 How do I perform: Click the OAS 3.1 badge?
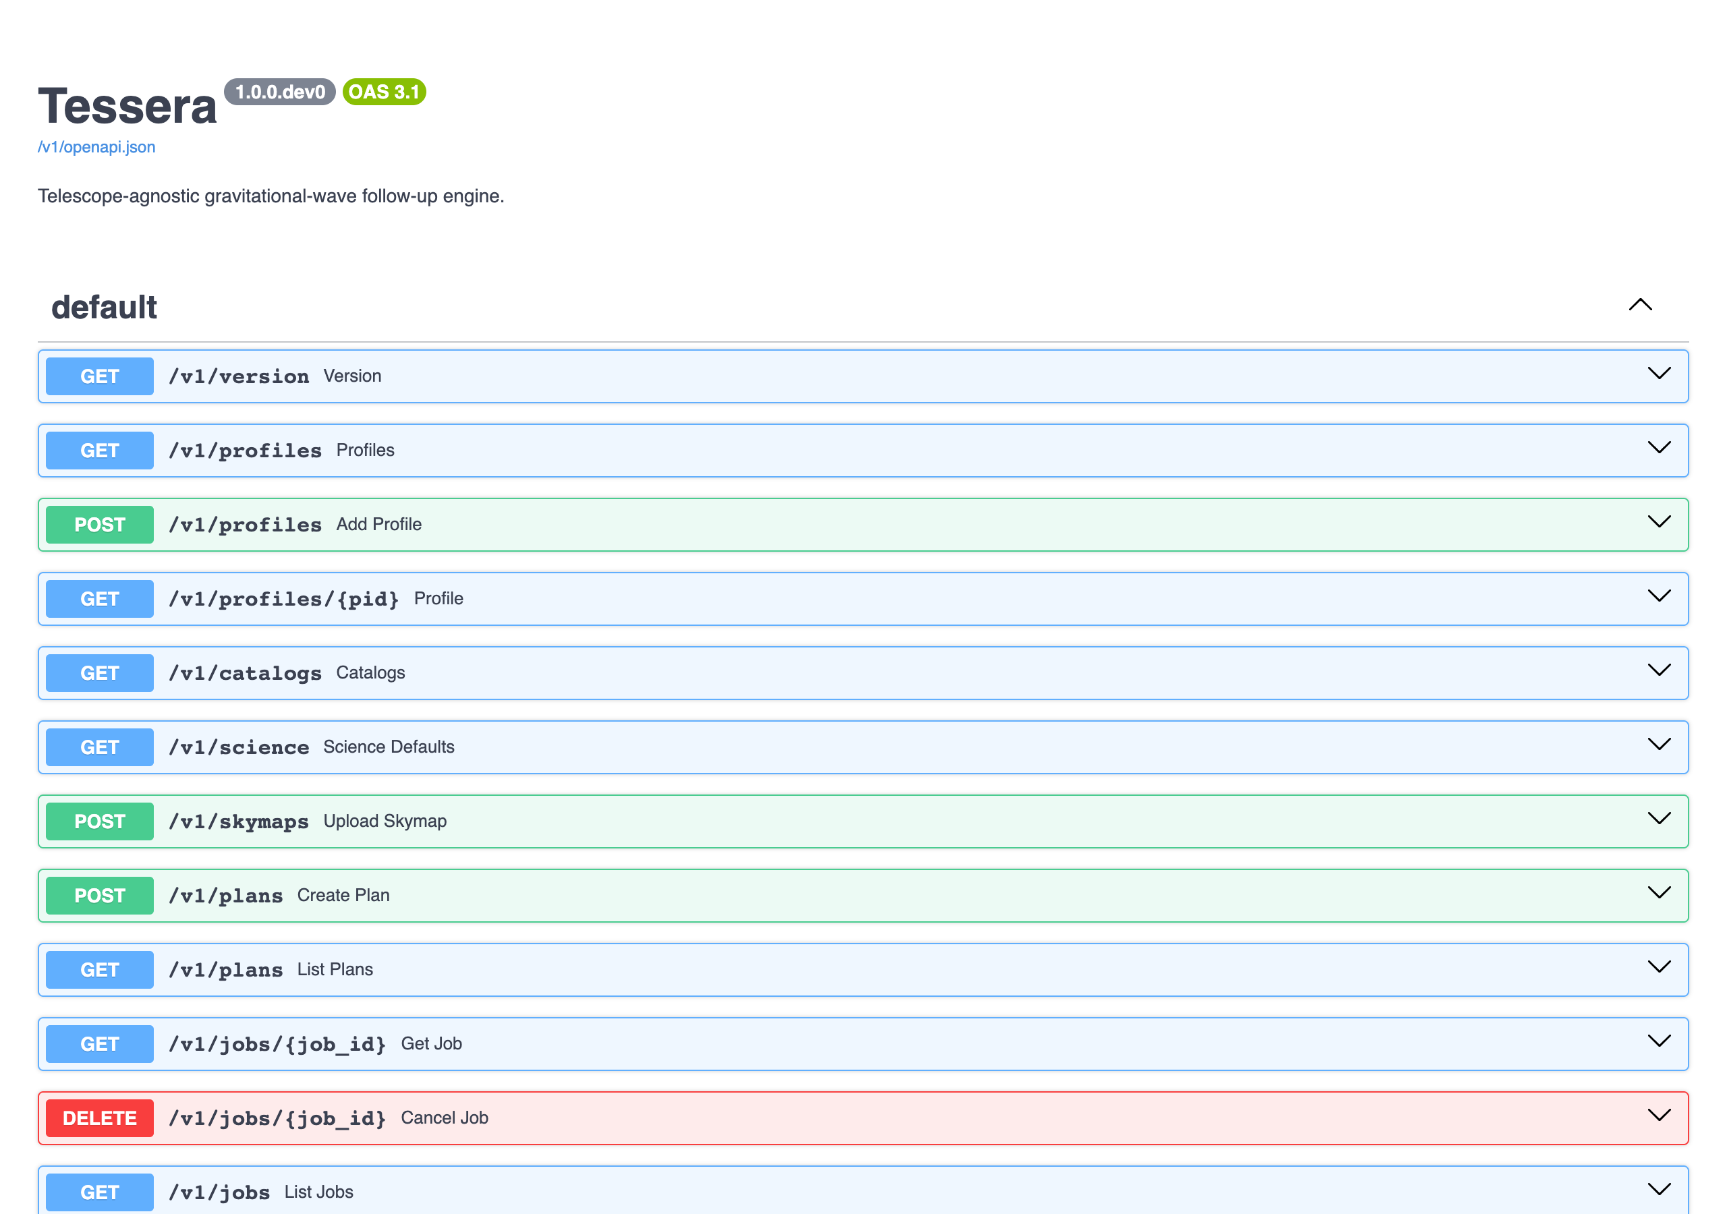pyautogui.click(x=385, y=92)
